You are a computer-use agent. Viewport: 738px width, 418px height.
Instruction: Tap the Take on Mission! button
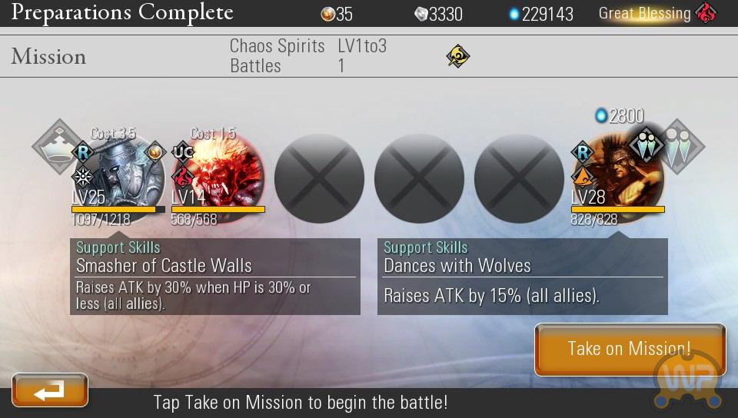tap(630, 350)
